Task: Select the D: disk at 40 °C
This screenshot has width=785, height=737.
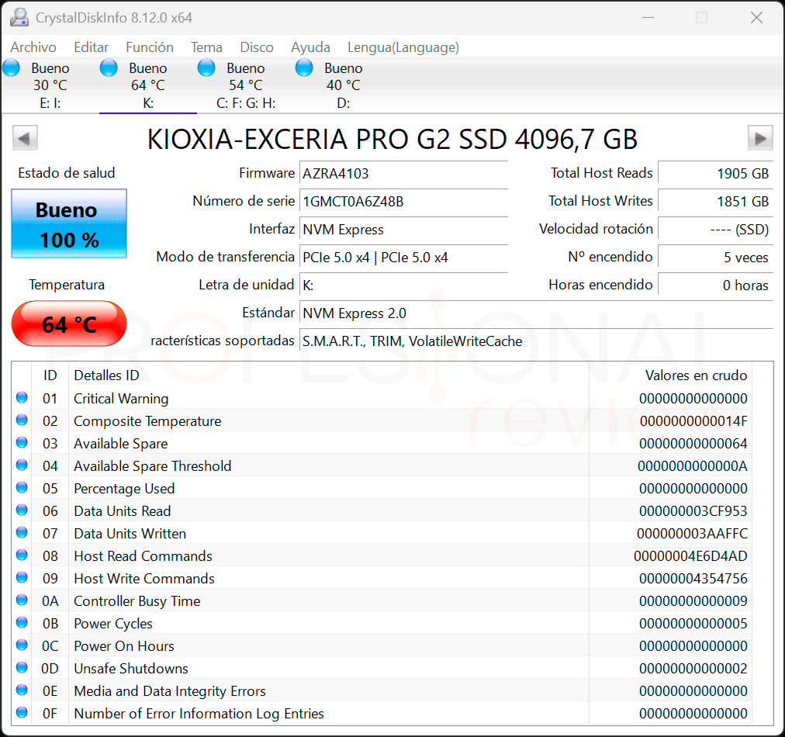Action: tap(344, 85)
